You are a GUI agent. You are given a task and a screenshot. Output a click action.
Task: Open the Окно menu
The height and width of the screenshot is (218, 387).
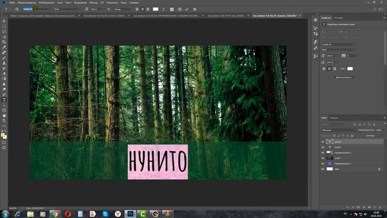click(x=123, y=2)
